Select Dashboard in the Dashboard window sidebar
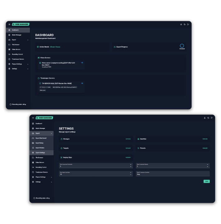The width and height of the screenshot is (221, 224). 18,30
